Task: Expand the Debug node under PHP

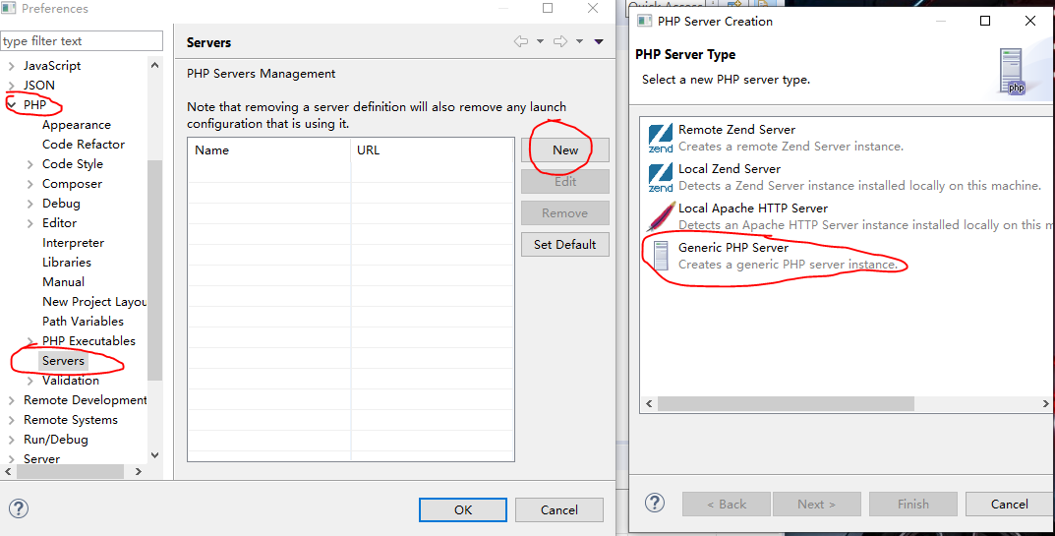Action: pyautogui.click(x=30, y=204)
